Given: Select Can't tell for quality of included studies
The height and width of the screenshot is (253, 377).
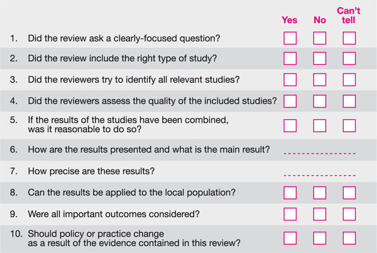Looking at the screenshot, I should (x=349, y=101).
